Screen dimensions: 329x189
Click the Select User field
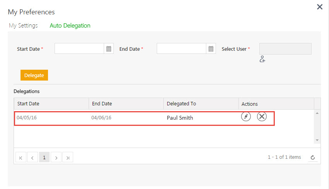point(285,49)
